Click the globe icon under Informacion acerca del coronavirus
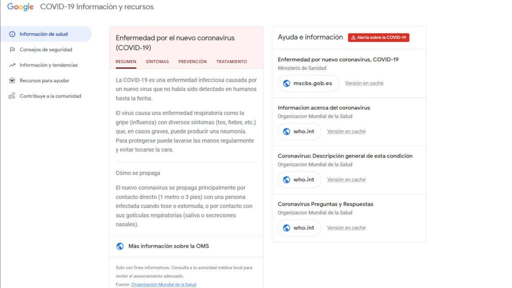Screen dimensions: 512x288 pos(286,131)
